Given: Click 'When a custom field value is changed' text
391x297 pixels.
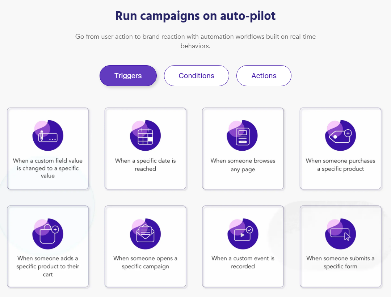Looking at the screenshot, I should [48, 168].
